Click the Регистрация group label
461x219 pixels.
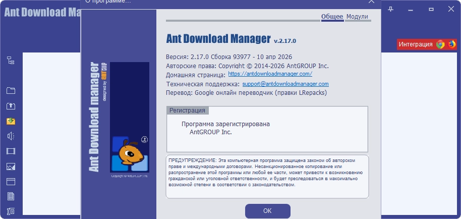click(x=187, y=111)
